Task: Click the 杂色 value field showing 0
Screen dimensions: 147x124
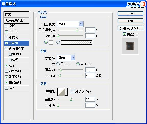Action: click(x=90, y=36)
